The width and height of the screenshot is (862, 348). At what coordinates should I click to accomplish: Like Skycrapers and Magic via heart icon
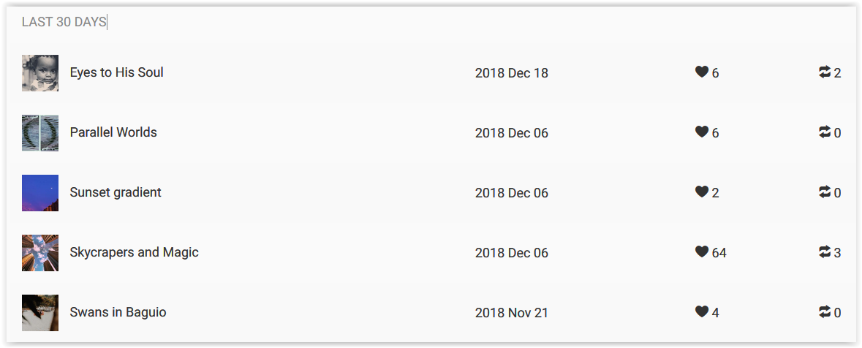point(701,251)
